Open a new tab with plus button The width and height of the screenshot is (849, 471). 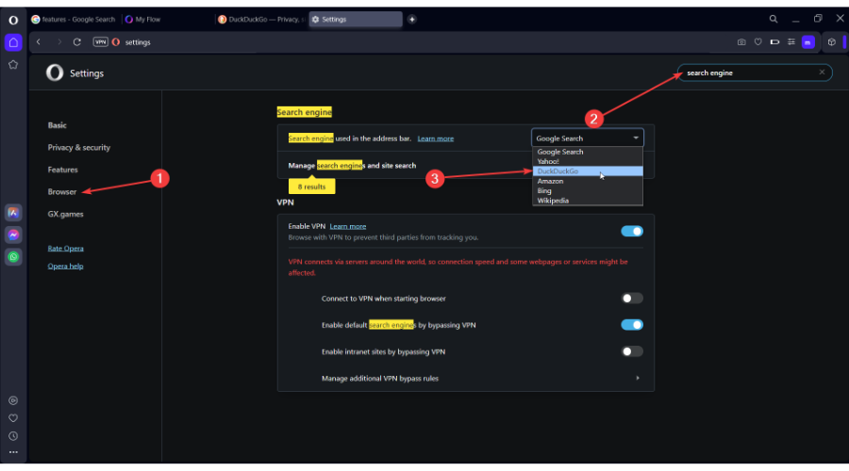(412, 20)
